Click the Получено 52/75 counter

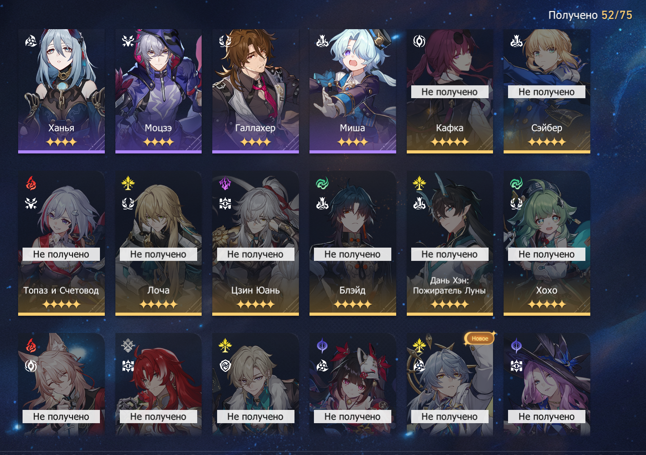[x=590, y=15]
